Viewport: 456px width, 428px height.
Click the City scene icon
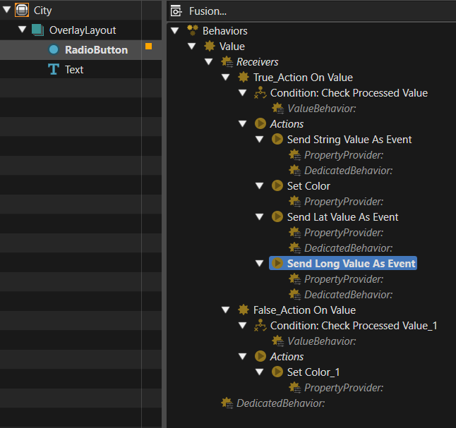click(22, 10)
